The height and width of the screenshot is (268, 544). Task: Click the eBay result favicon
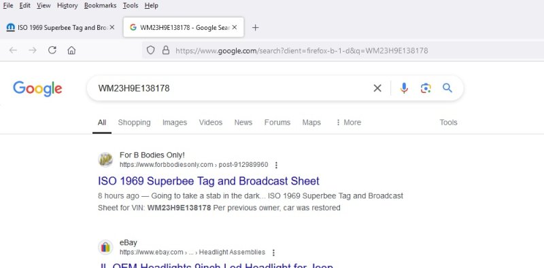105,247
